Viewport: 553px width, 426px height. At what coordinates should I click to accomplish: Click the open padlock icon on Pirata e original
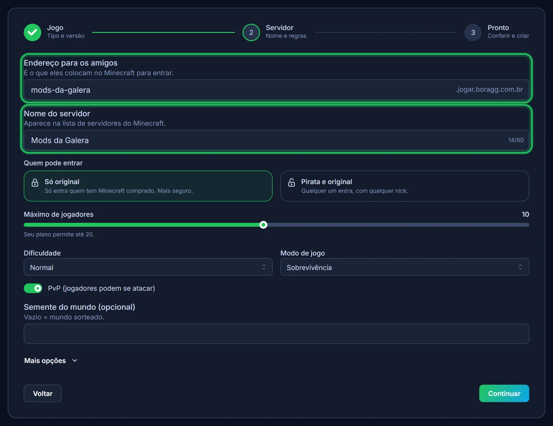pyautogui.click(x=291, y=182)
